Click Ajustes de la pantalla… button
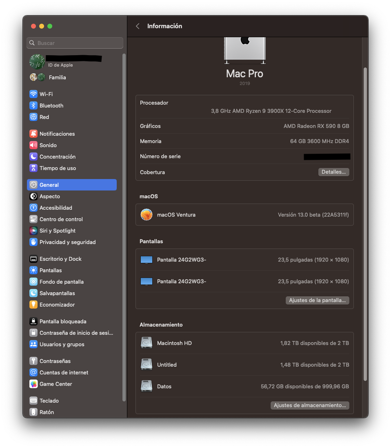This screenshot has width=391, height=448. pos(317,300)
